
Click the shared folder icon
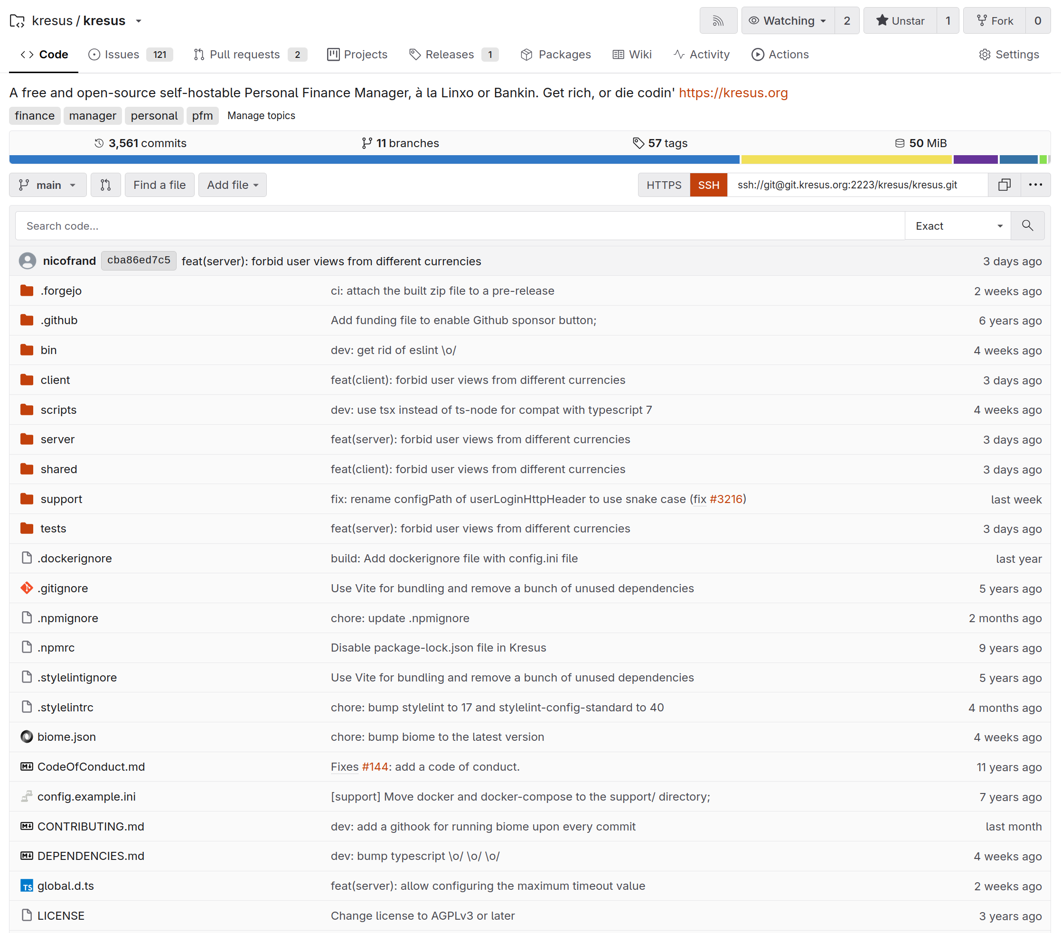coord(27,469)
